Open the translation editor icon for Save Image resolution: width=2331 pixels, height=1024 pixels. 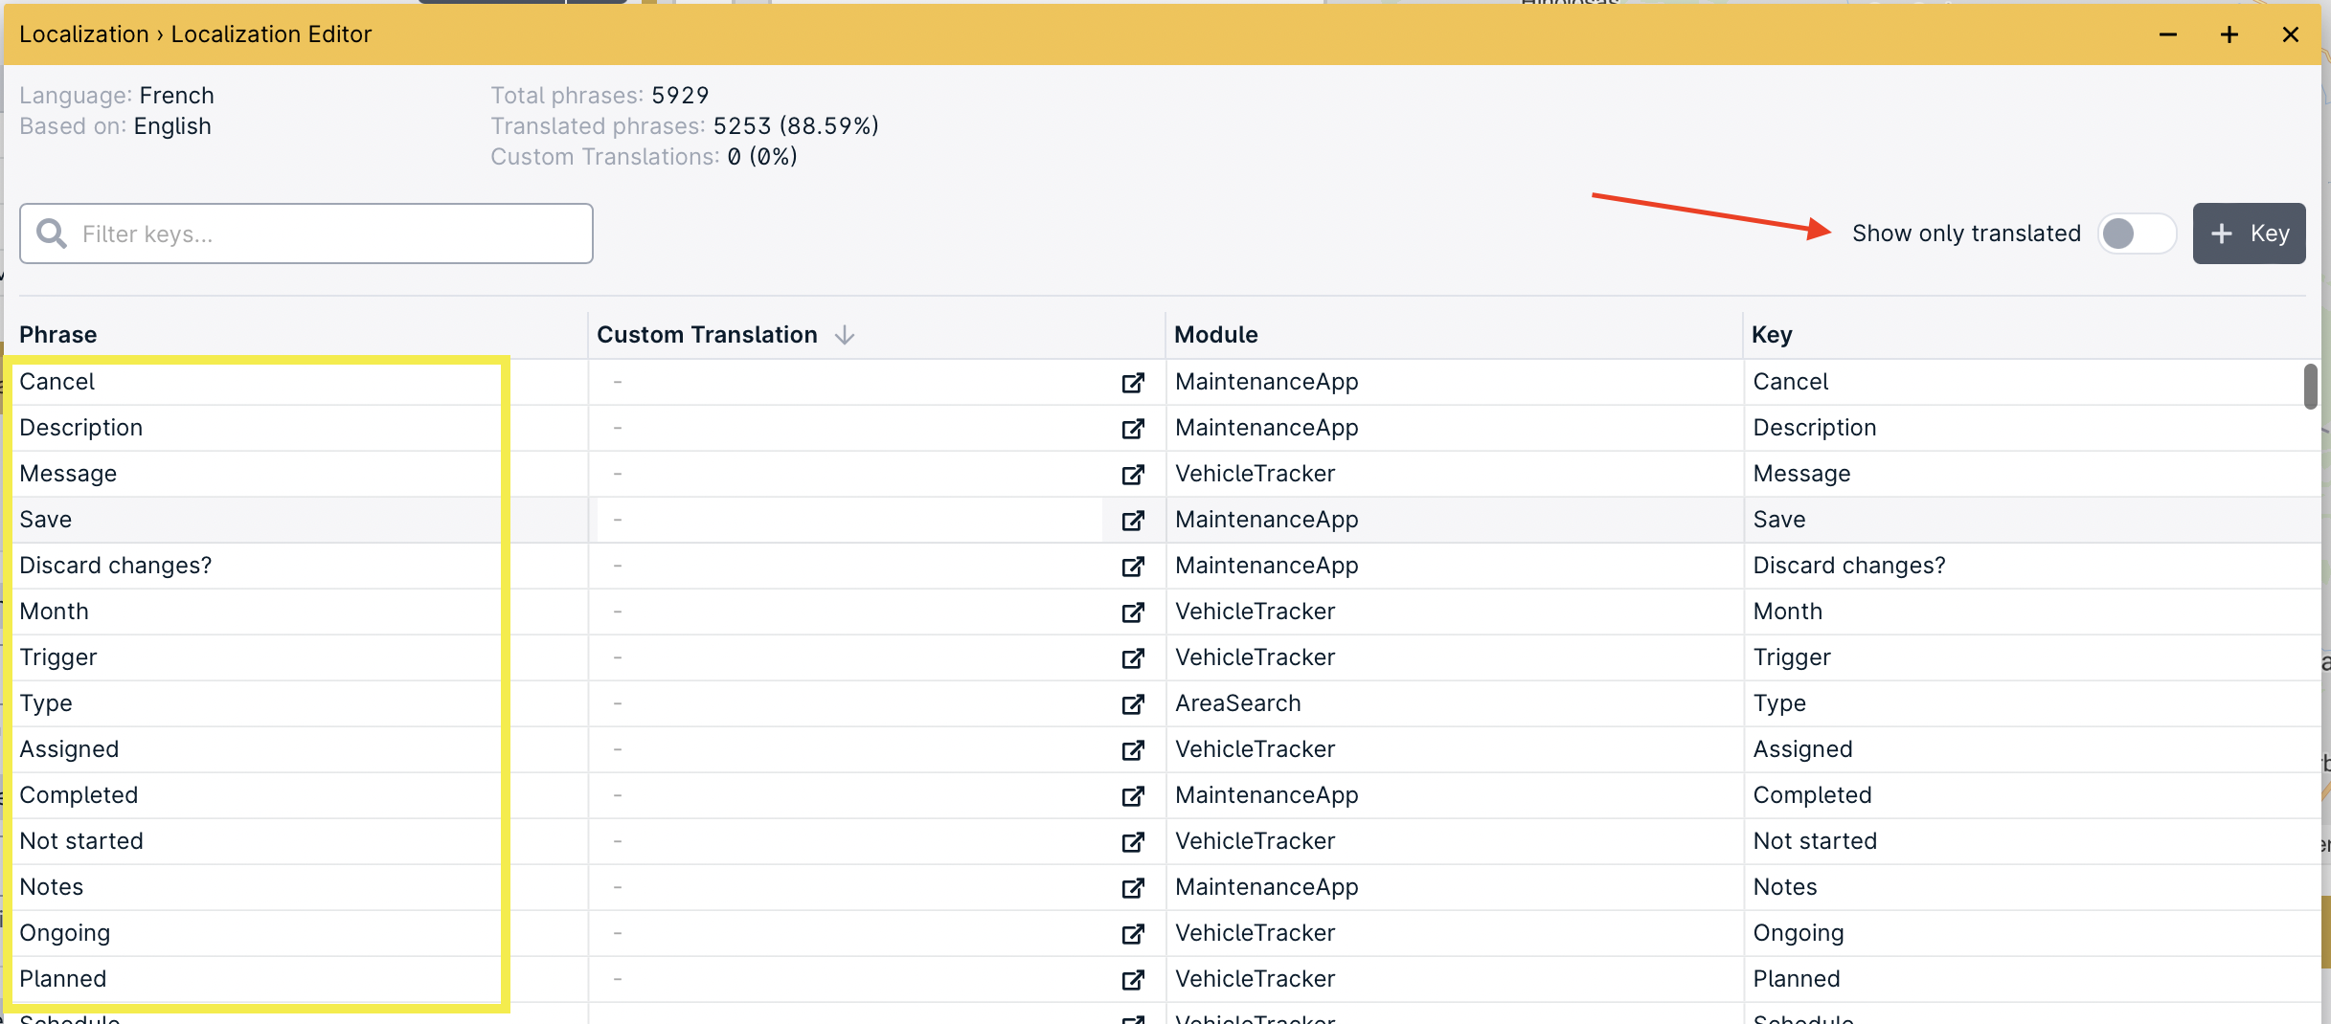[1133, 521]
